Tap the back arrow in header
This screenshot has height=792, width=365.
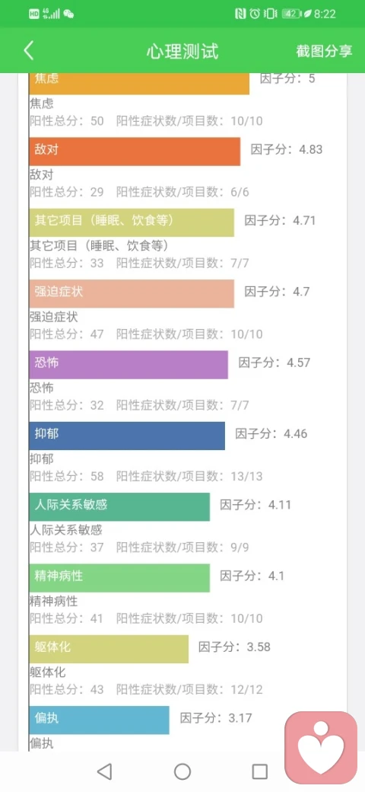coord(29,51)
